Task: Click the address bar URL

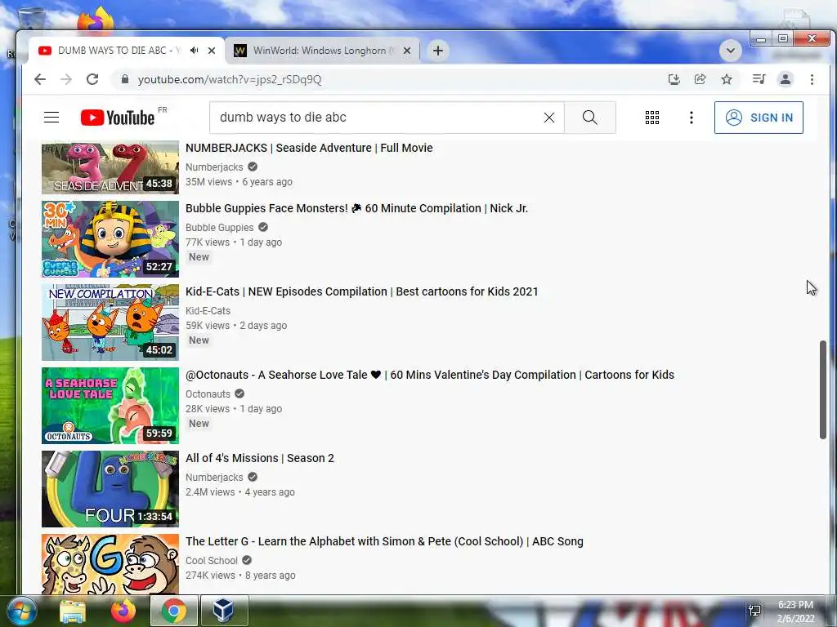Action: click(x=230, y=79)
